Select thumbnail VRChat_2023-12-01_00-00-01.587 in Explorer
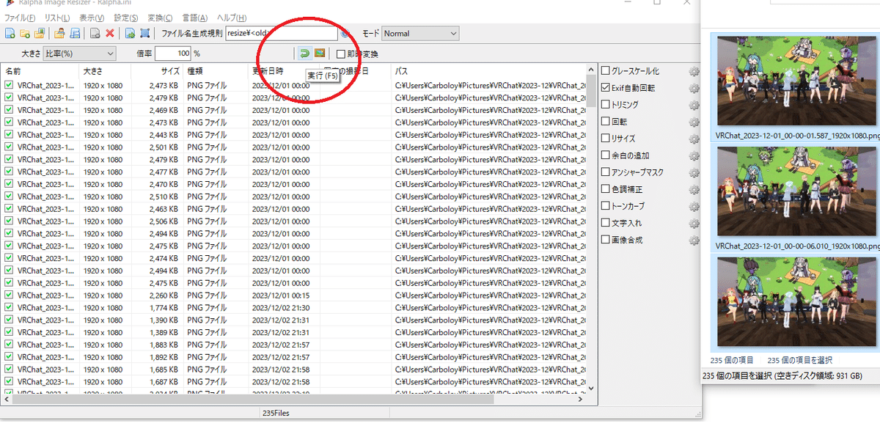This screenshot has width=880, height=426. [x=798, y=87]
